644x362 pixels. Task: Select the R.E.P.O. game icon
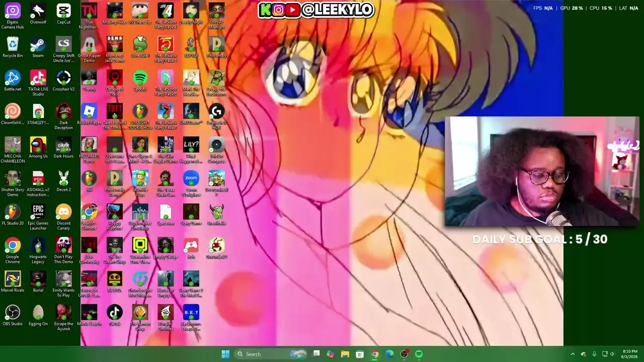coord(114,283)
